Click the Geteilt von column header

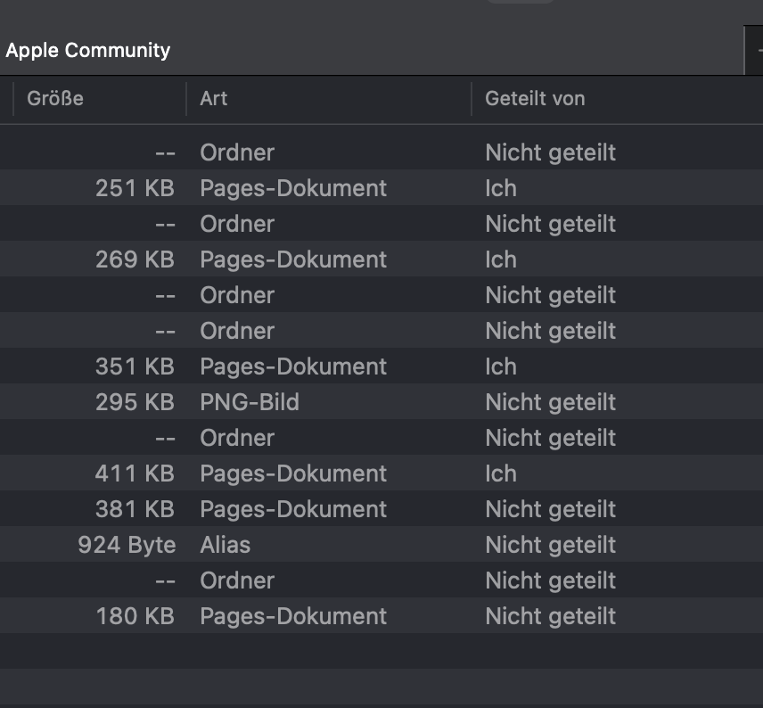(535, 98)
